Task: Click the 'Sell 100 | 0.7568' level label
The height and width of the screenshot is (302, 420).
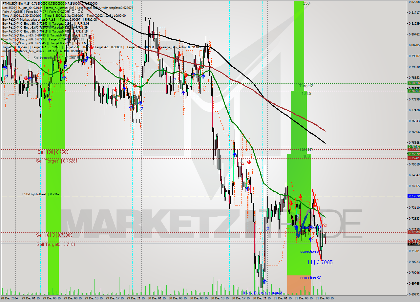Action: pyautogui.click(x=53, y=152)
